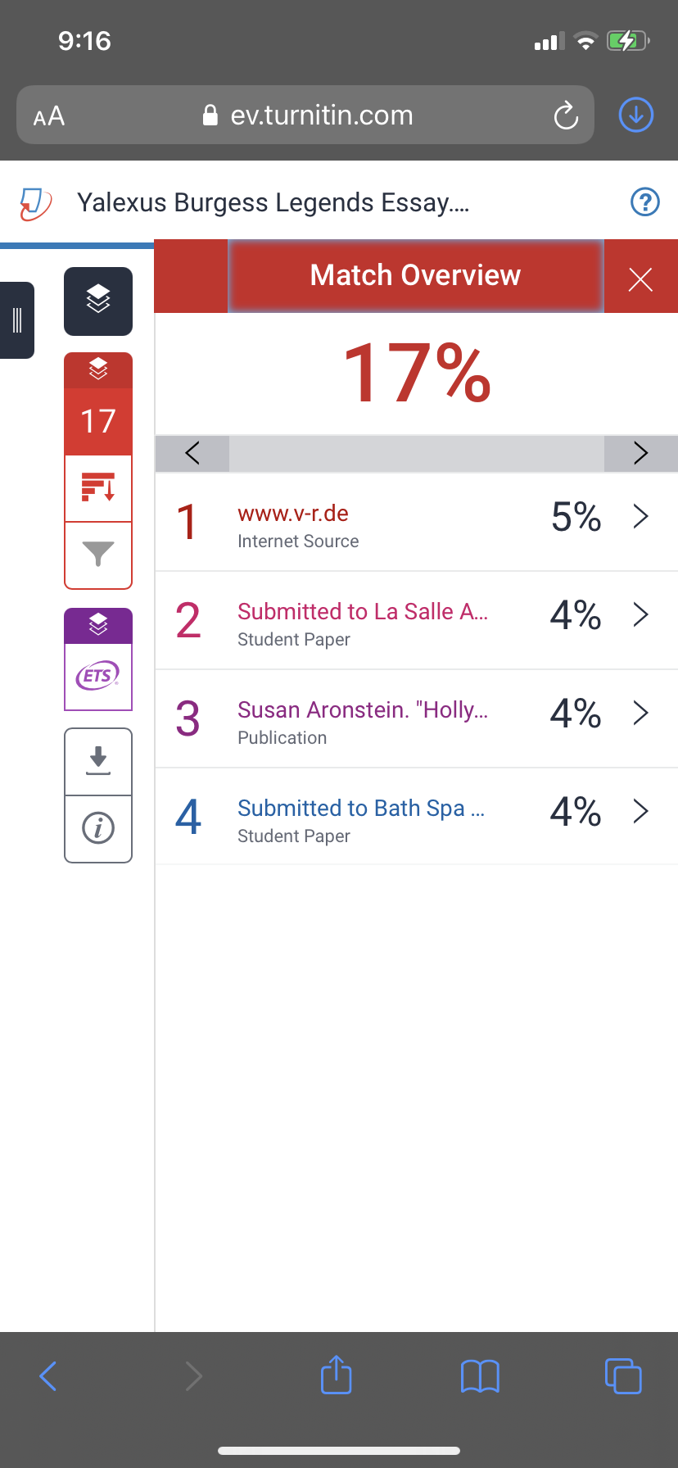This screenshot has width=678, height=1468.
Task: Click the help question mark icon
Action: click(645, 202)
